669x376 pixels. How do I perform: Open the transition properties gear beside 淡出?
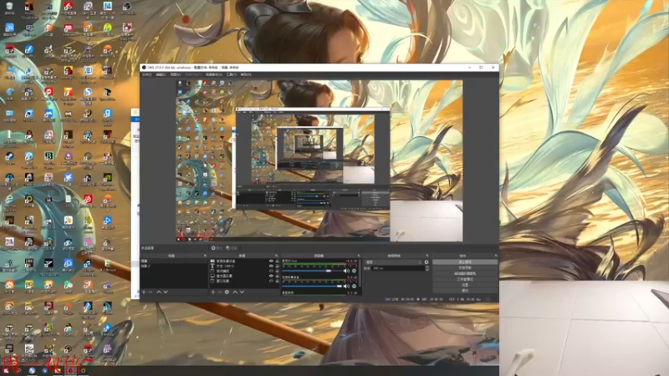tap(426, 262)
